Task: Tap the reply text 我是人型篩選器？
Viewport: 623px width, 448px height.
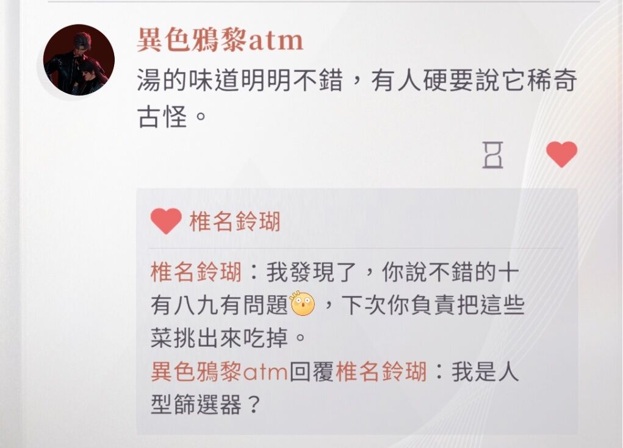Action: pos(335,388)
